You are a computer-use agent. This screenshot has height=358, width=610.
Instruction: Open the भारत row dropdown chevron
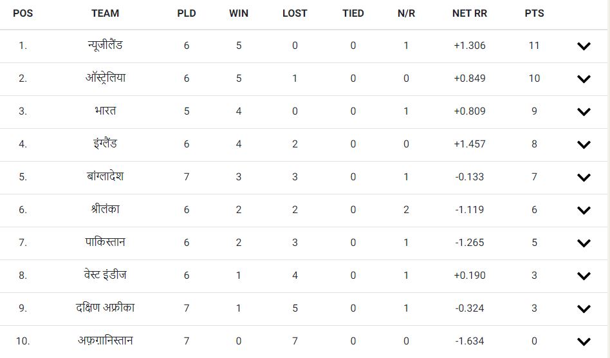[x=584, y=111]
